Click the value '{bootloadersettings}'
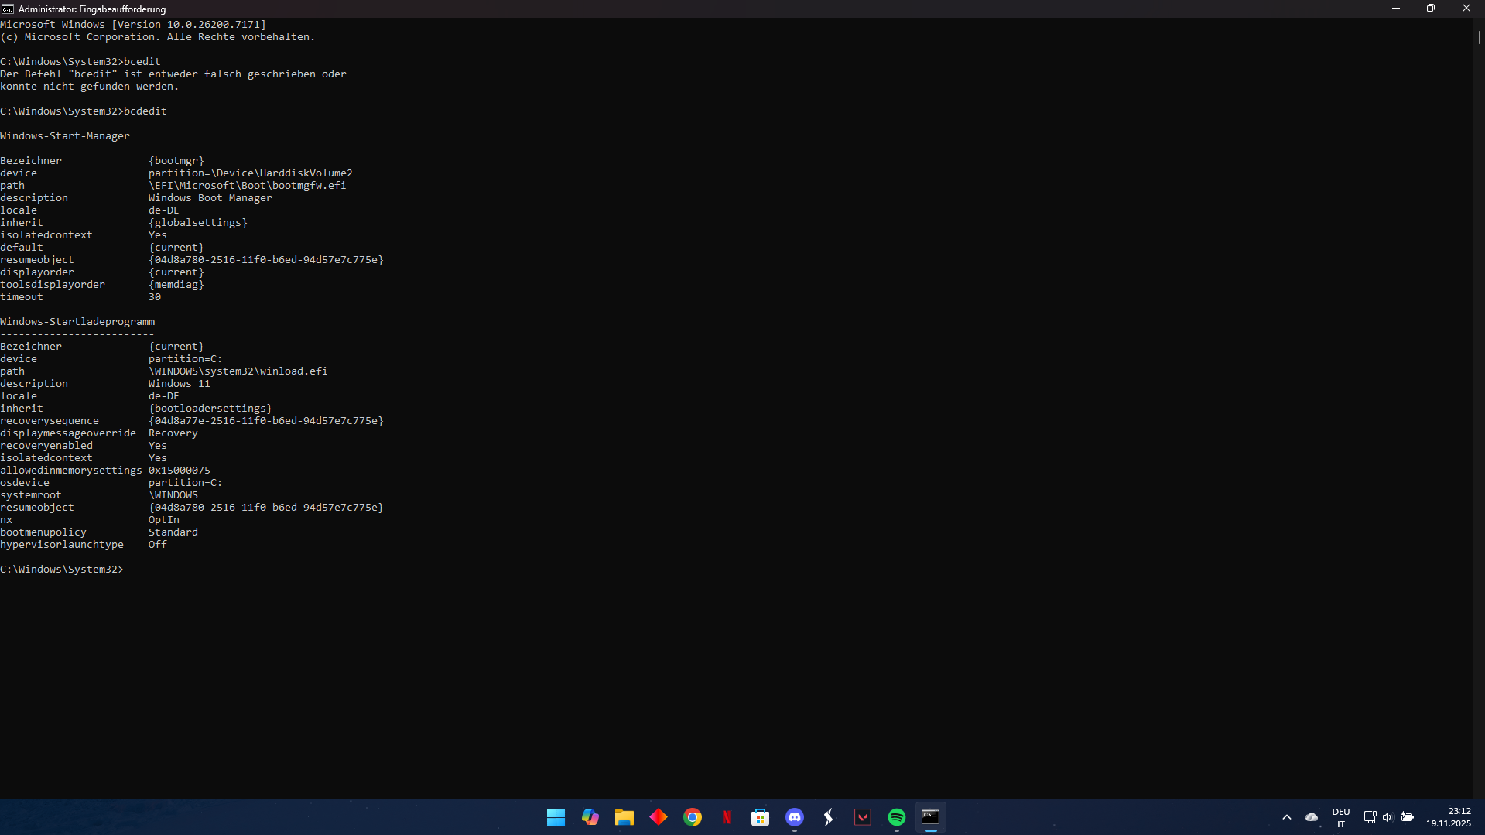1485x835 pixels. click(210, 409)
